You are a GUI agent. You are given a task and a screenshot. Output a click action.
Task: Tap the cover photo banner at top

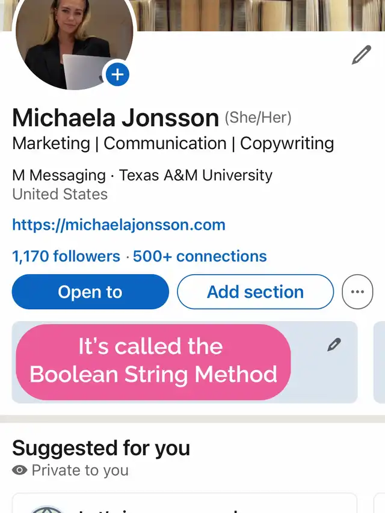click(x=259, y=14)
